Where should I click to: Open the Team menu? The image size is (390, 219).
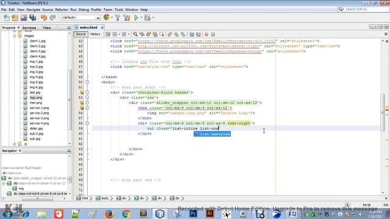coord(108,10)
